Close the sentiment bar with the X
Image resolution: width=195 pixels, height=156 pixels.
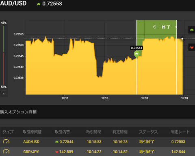[x=4, y=94]
